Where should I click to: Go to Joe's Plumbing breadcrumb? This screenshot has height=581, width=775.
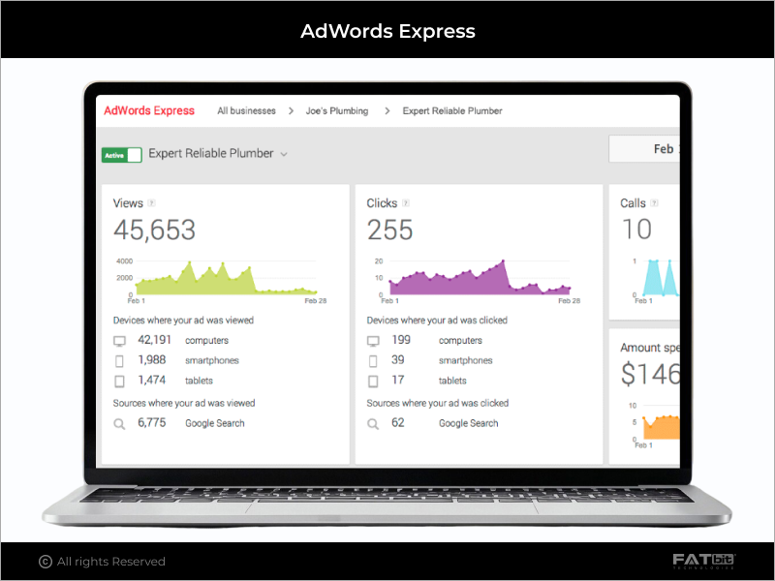coord(336,111)
